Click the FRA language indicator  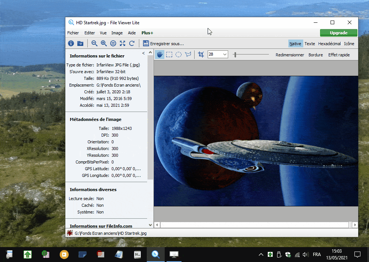[x=317, y=255]
